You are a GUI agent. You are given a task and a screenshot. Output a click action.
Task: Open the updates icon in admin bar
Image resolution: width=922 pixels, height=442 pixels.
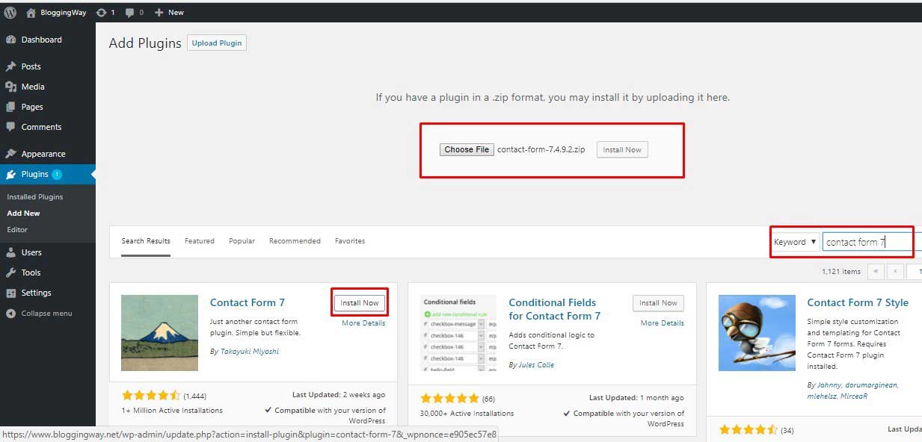pyautogui.click(x=101, y=13)
